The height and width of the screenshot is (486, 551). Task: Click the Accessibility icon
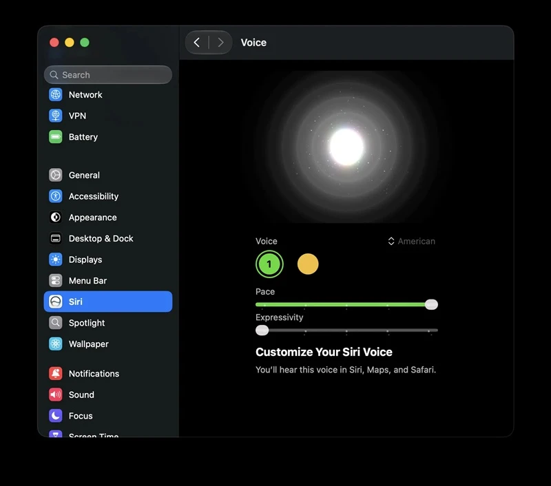56,196
